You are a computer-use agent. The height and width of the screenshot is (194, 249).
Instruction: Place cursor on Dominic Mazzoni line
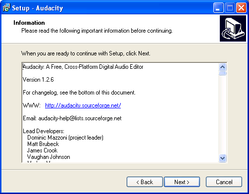coord(65,138)
